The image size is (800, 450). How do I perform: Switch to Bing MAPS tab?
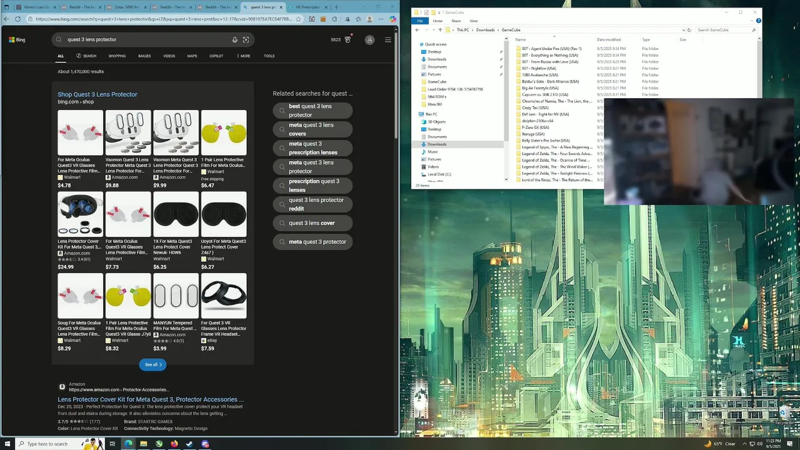192,56
